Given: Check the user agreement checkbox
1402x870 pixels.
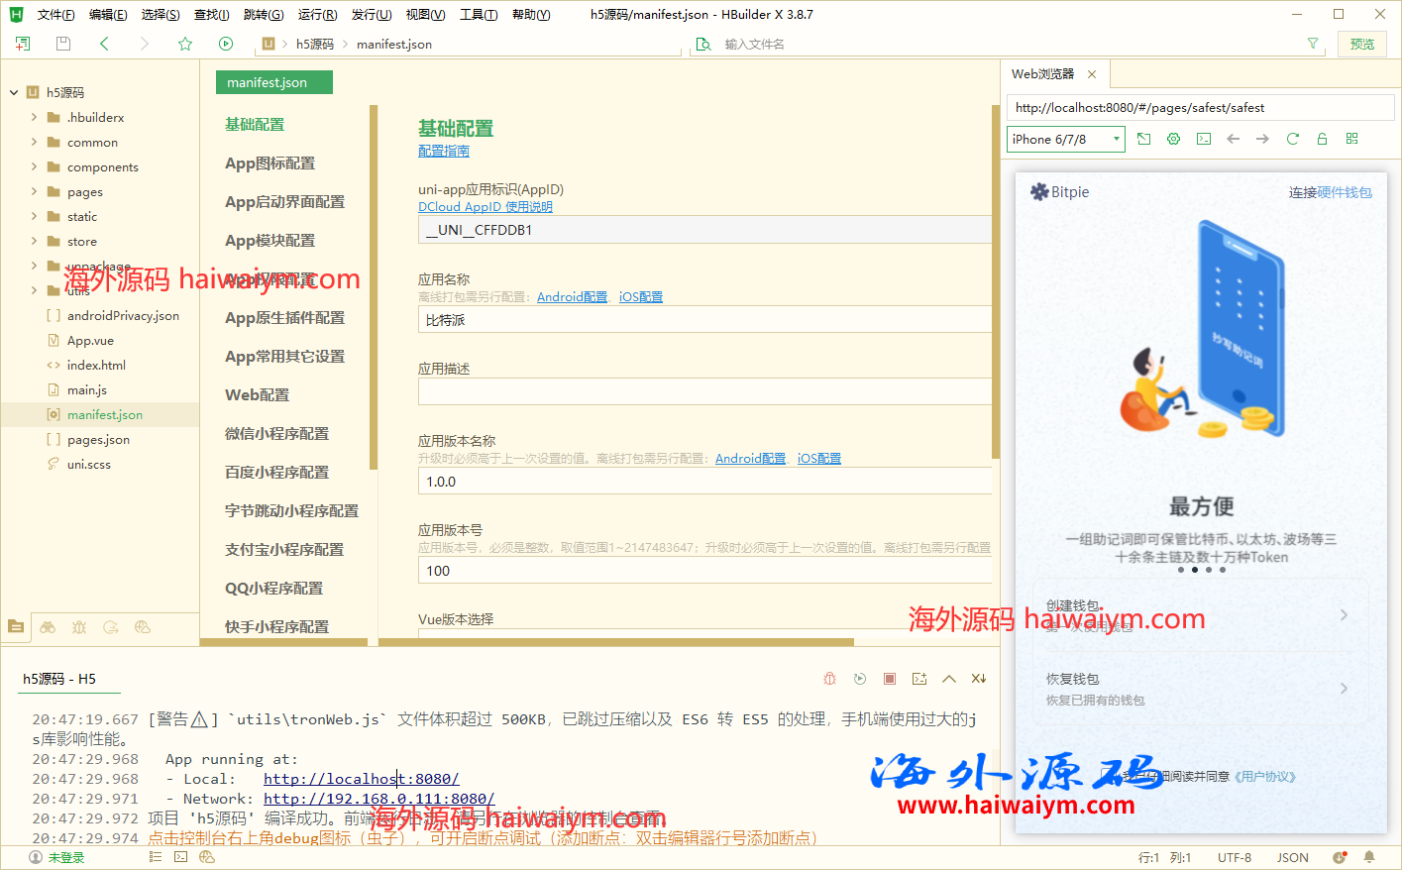Looking at the screenshot, I should click(1108, 774).
